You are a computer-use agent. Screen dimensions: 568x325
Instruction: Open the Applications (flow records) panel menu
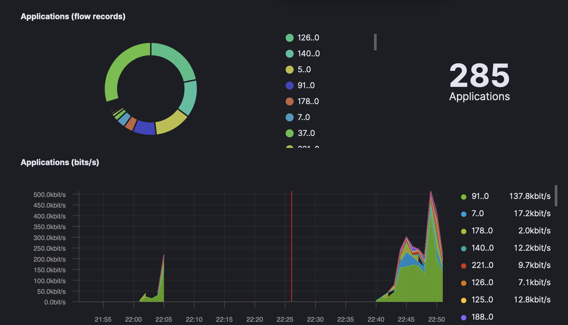click(x=73, y=16)
